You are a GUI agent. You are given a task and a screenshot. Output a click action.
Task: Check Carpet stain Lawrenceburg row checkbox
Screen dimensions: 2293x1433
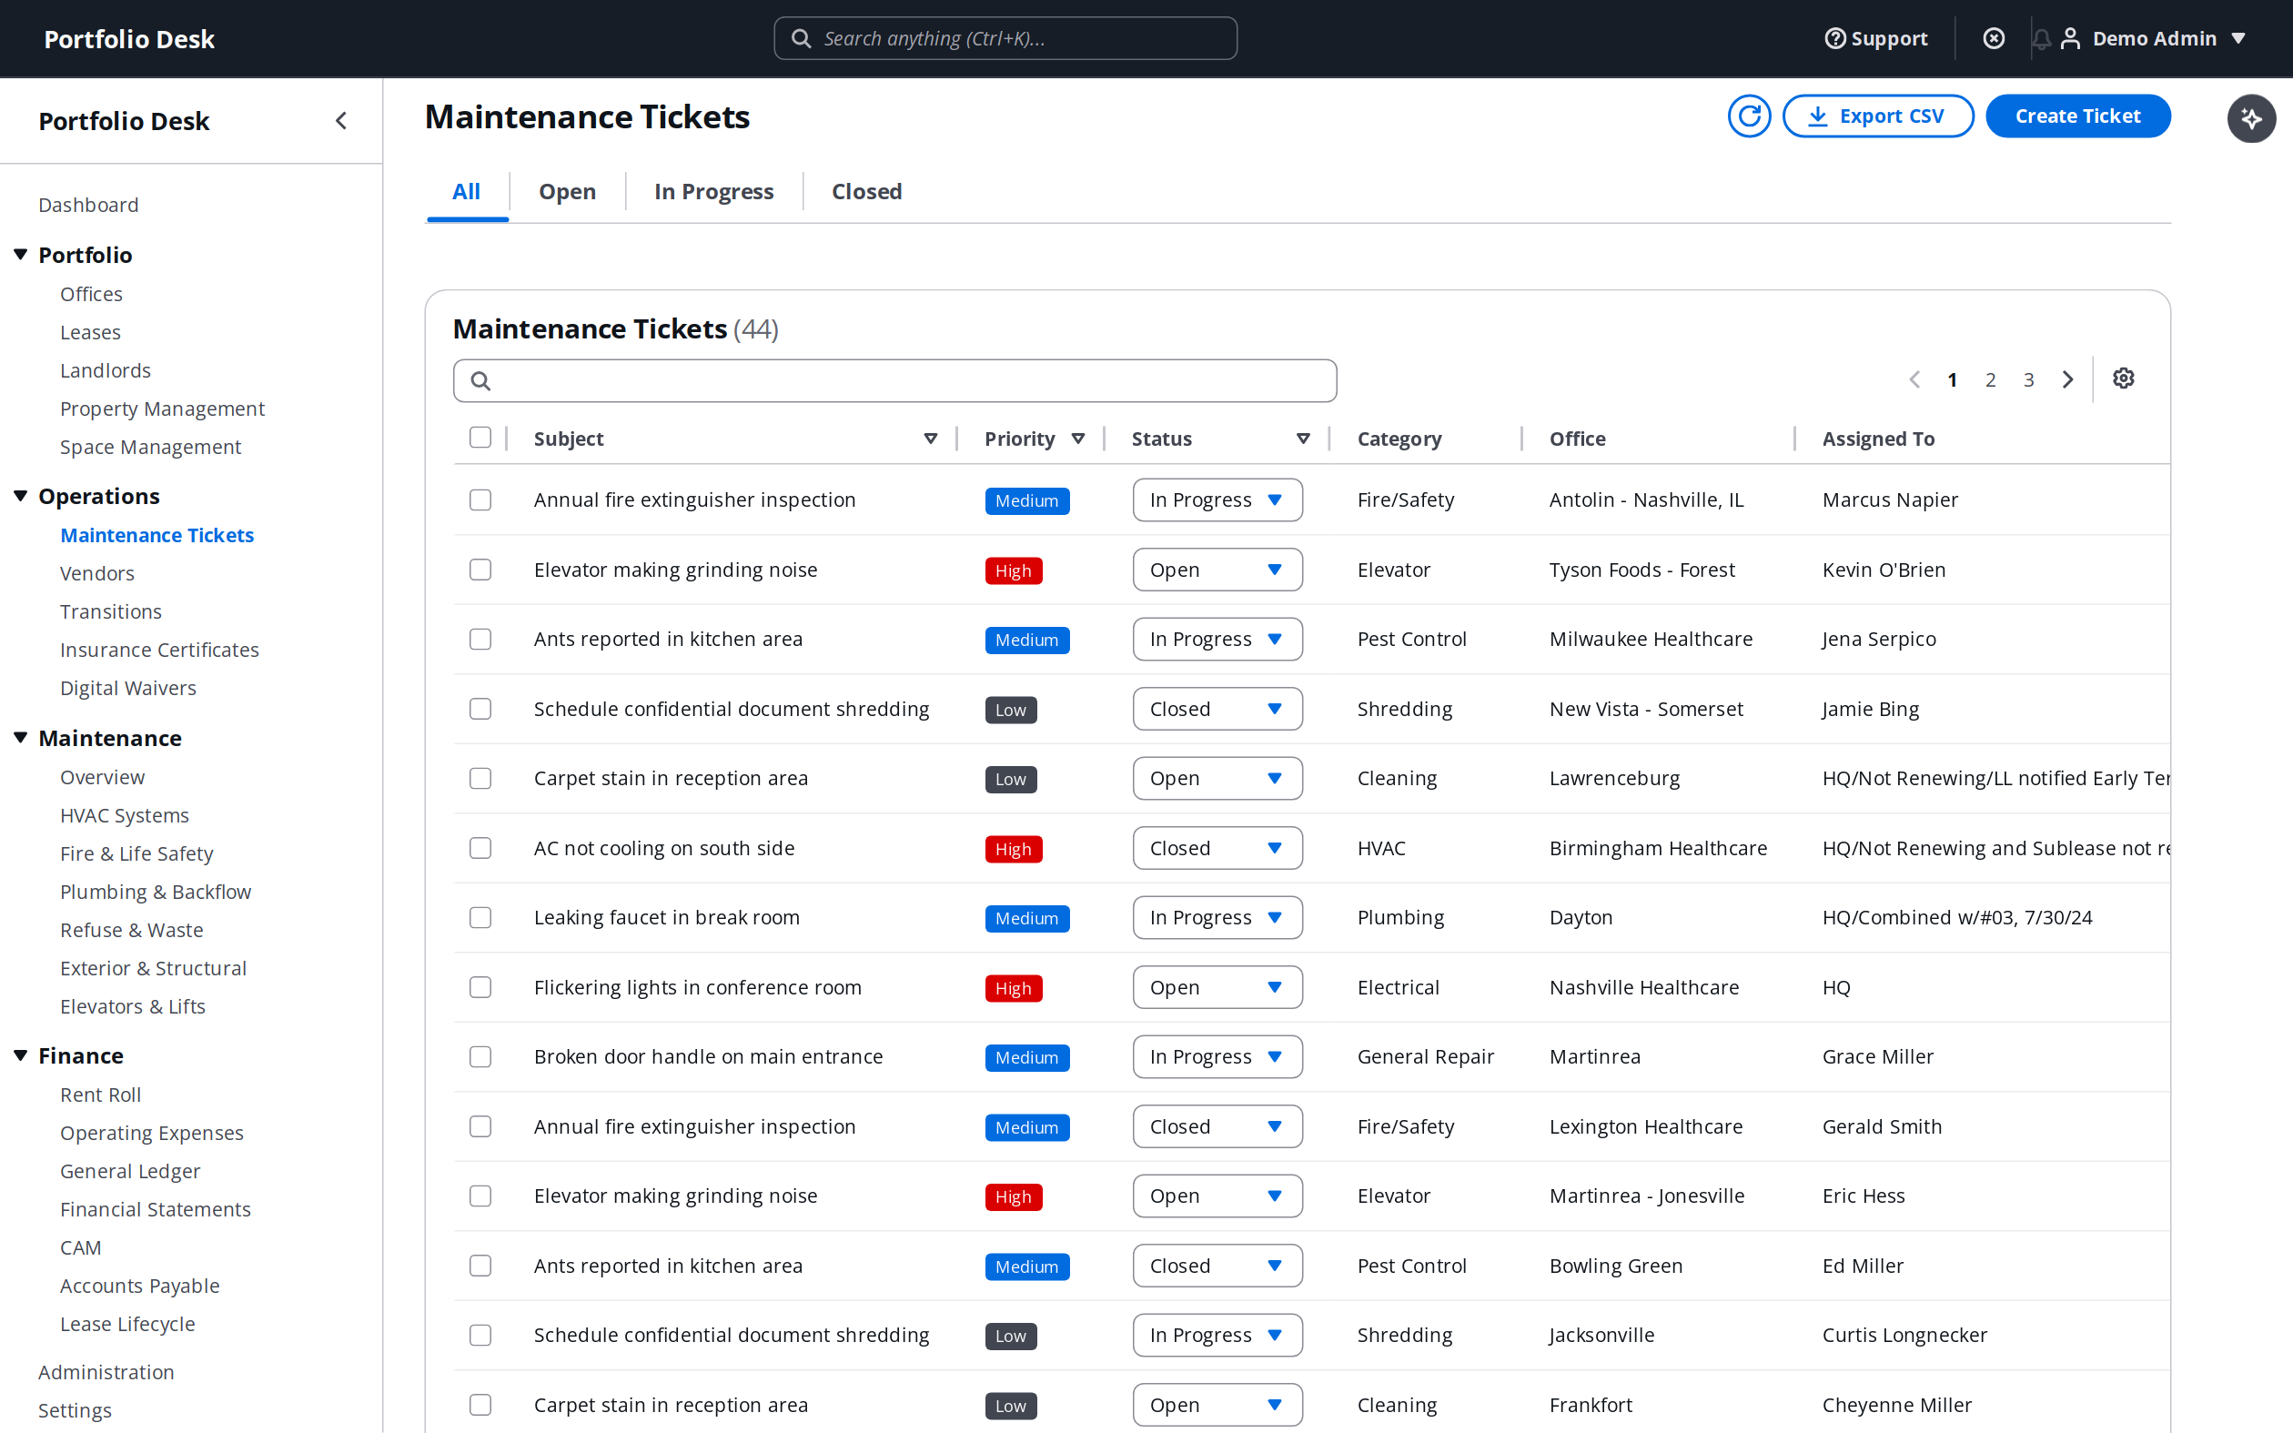(x=480, y=778)
